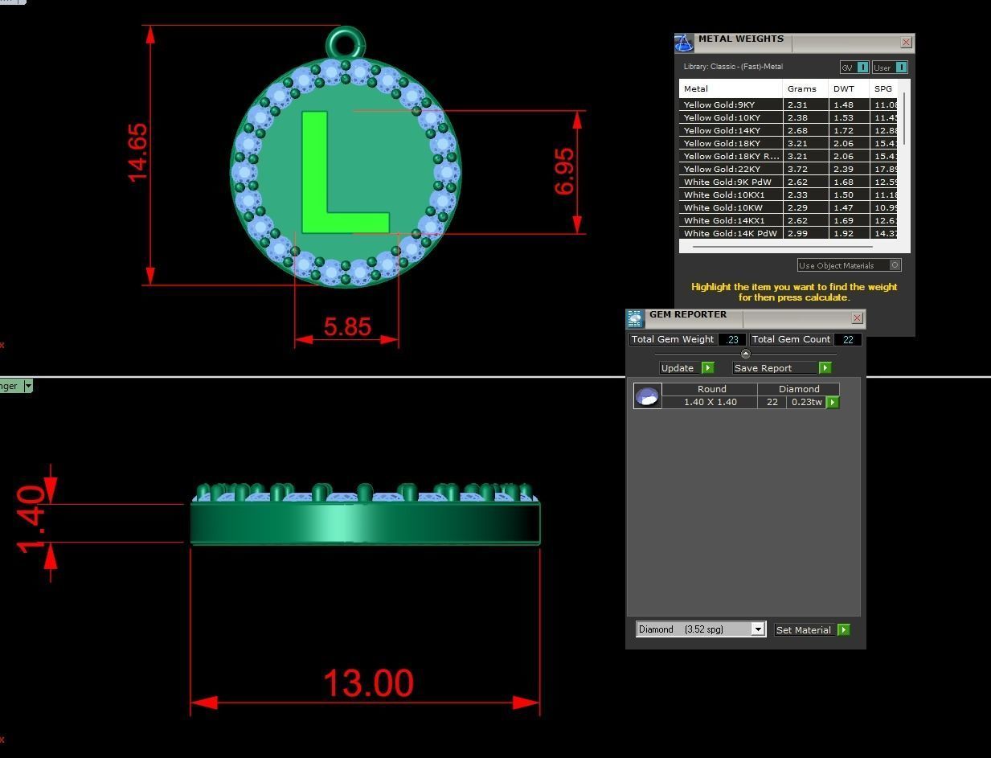
Task: Click the 6.95 dimension label
Action: coord(564,171)
